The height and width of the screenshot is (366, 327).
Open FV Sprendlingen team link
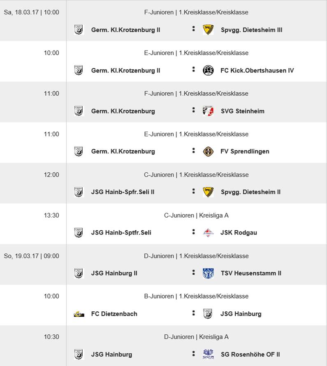(x=245, y=151)
